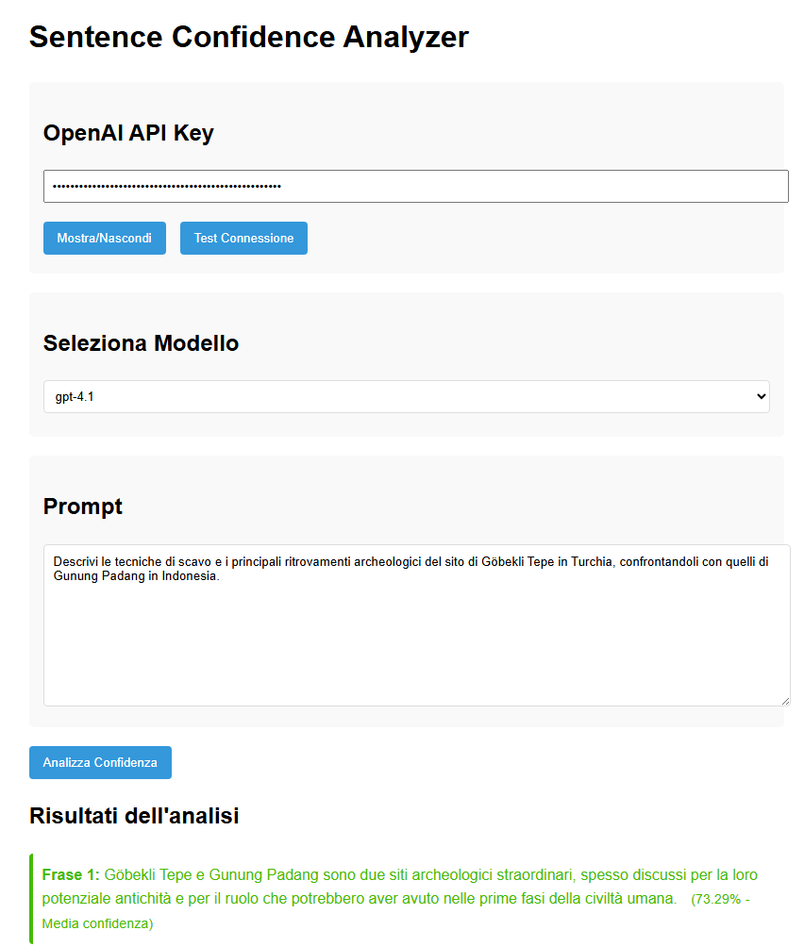Toggle API key visibility with Mostra/Nascondi

[x=104, y=239]
